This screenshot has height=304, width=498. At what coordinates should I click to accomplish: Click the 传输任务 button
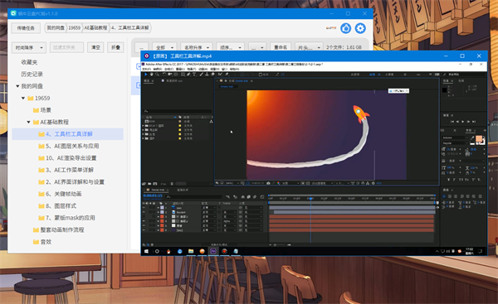pyautogui.click(x=26, y=28)
